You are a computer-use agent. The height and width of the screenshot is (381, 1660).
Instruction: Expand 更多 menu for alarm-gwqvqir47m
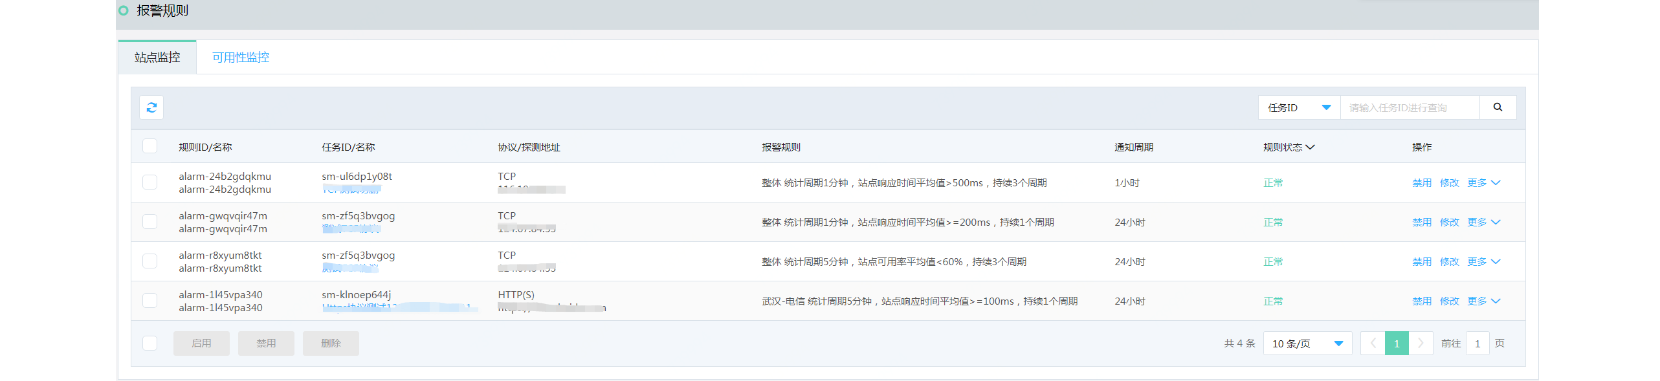1483,223
